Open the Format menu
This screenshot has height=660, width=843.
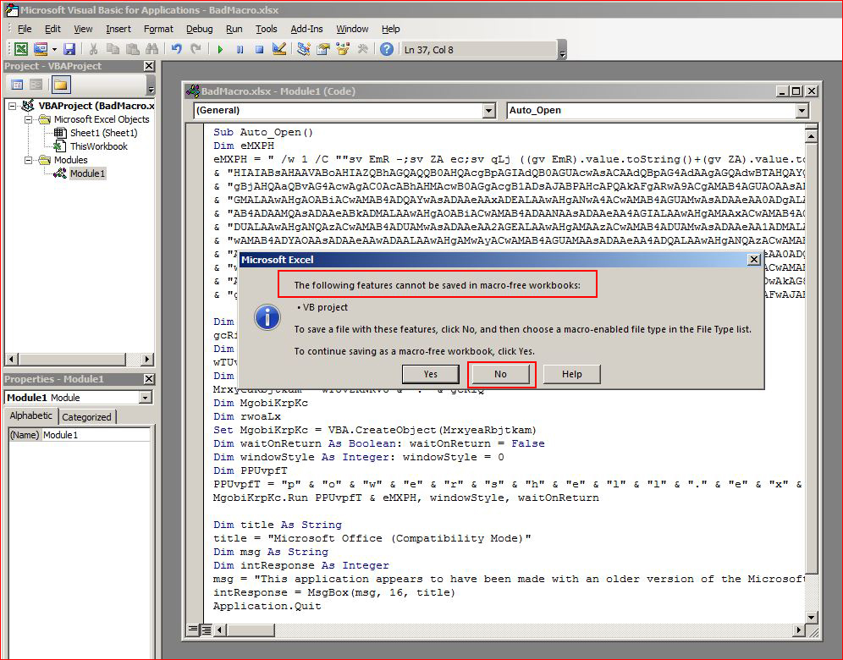click(x=158, y=29)
